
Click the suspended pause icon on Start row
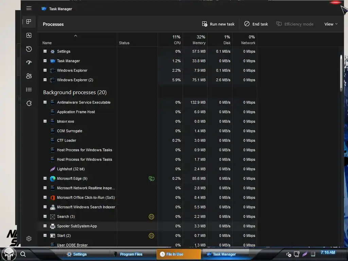pos(151,236)
